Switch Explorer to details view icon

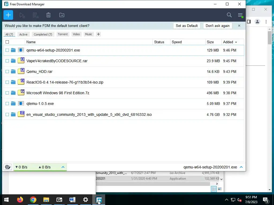tap(214, 189)
